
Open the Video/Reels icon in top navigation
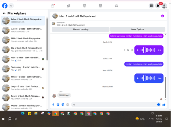(x=84, y=6)
